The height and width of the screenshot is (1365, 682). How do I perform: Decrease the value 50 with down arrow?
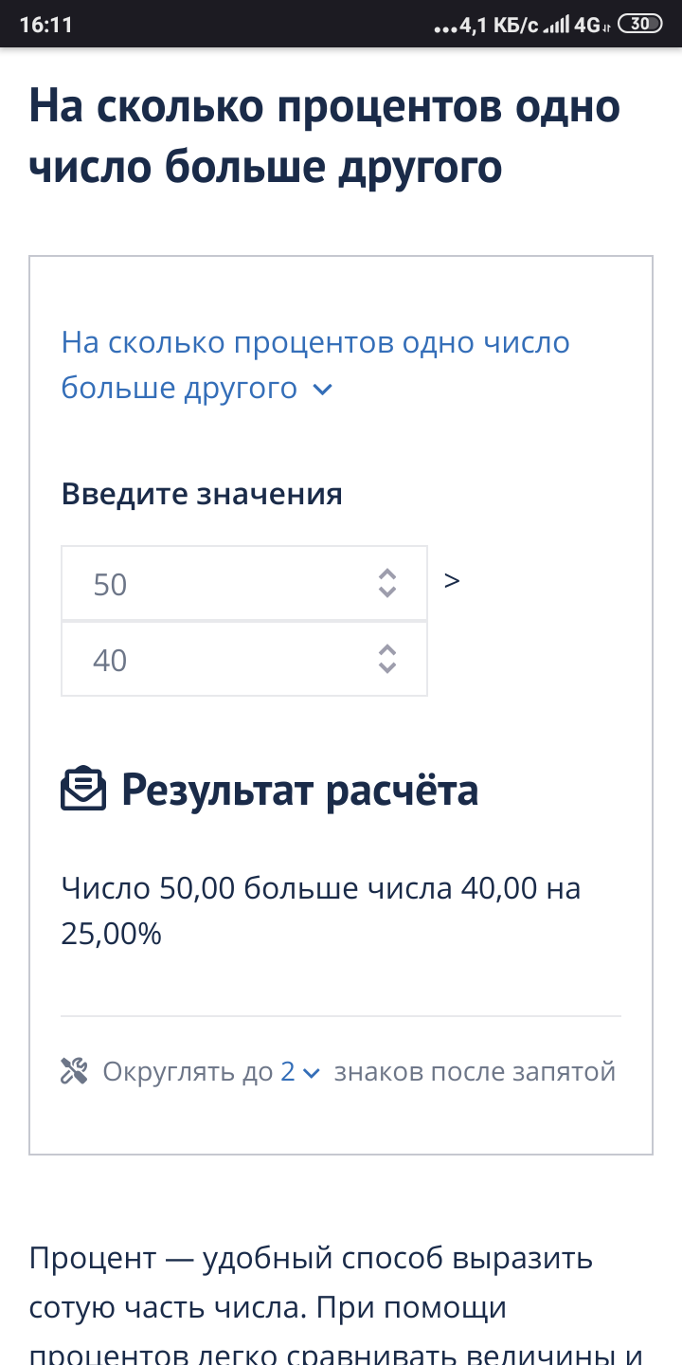pos(386,591)
